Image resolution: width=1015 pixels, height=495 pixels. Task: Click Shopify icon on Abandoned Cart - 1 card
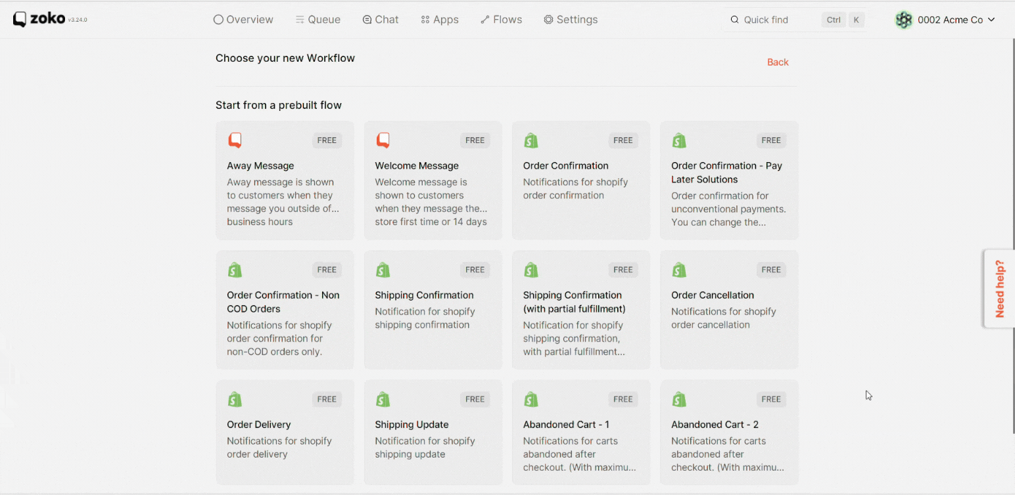(x=531, y=399)
